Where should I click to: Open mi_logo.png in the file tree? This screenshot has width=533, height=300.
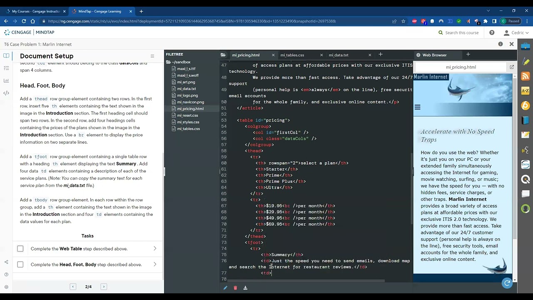(187, 95)
